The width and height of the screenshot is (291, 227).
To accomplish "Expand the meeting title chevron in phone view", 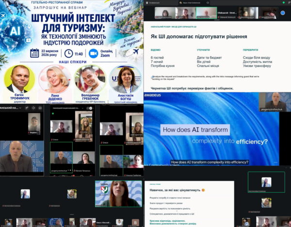I will tap(20, 108).
